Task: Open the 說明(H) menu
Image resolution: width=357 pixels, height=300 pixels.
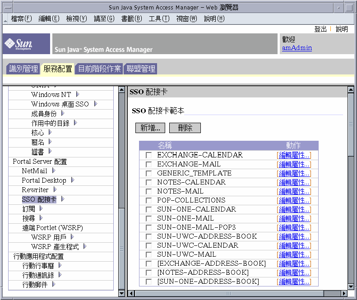Action: pos(214,18)
